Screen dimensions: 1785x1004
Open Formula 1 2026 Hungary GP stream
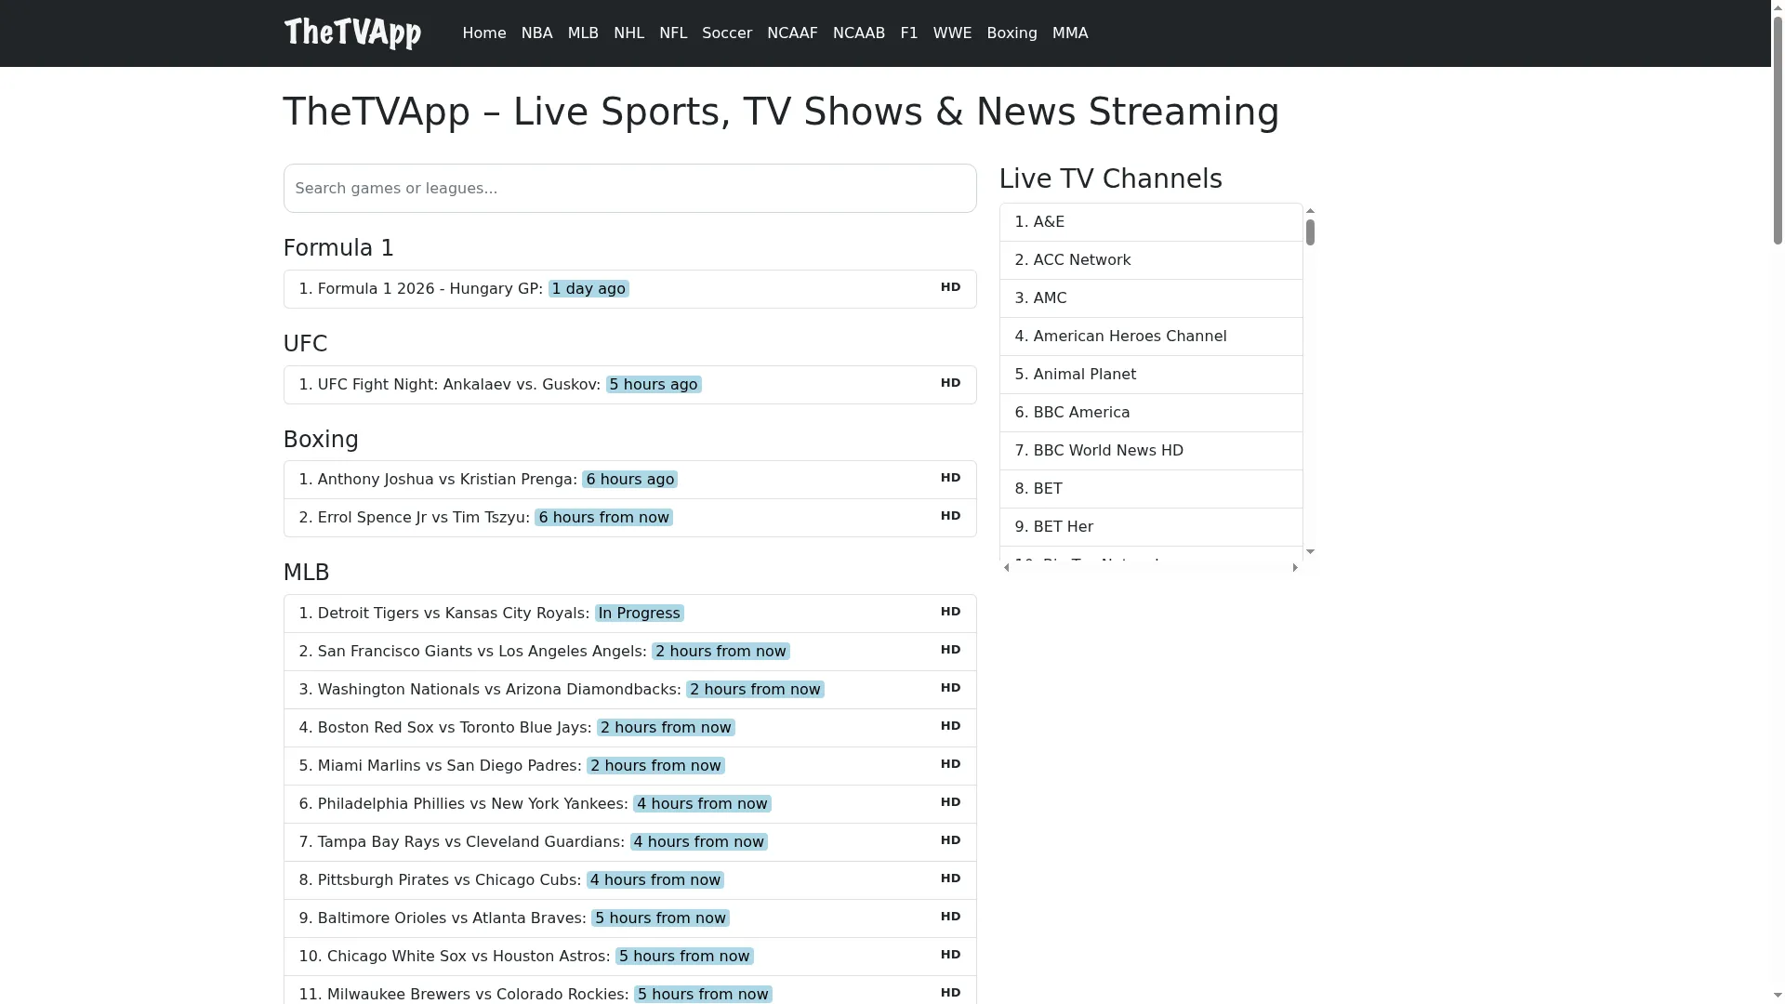(x=629, y=289)
